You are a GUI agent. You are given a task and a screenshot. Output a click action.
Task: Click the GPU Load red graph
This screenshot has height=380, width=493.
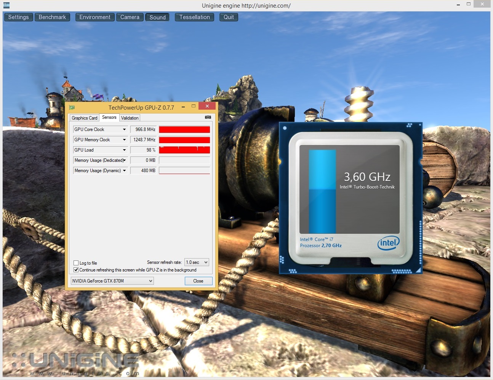(x=184, y=150)
